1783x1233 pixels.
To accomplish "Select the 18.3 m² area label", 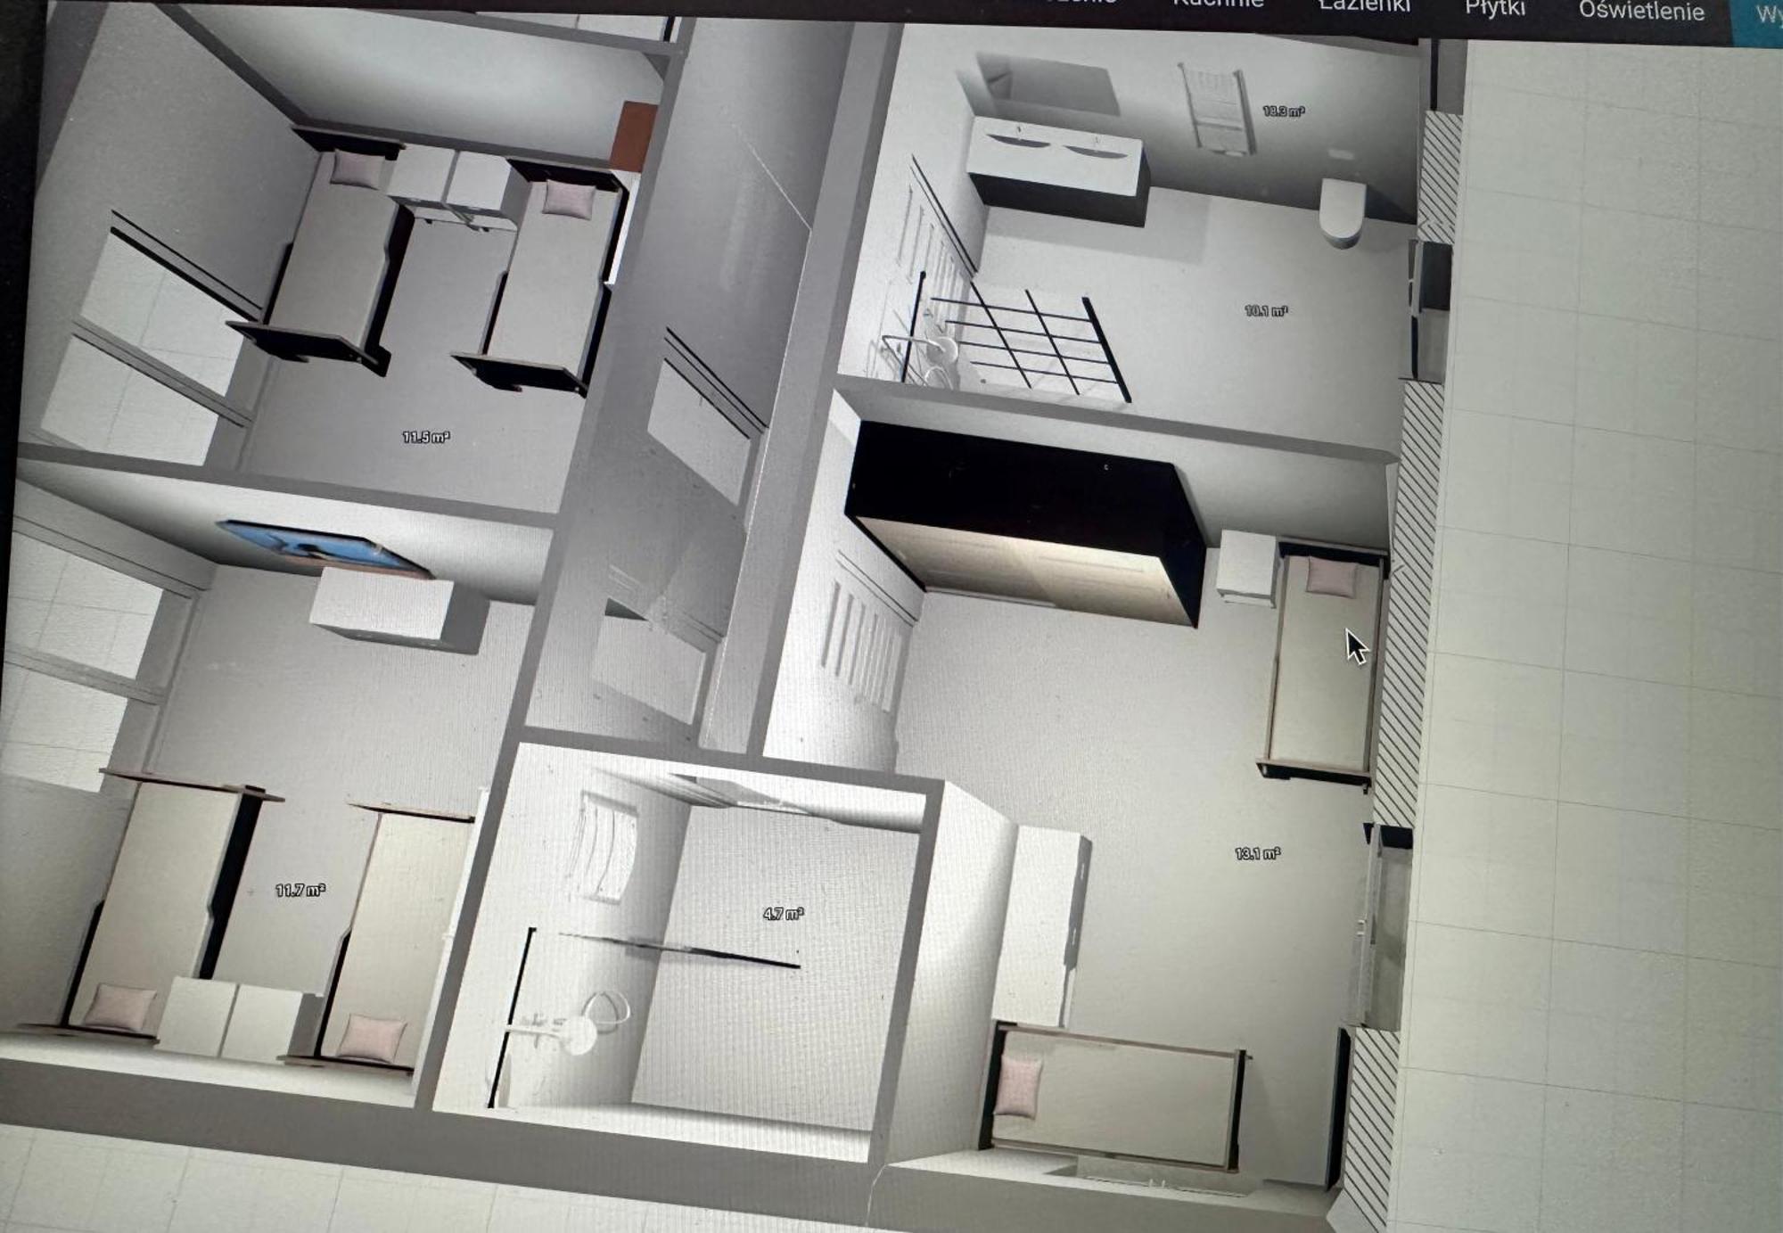I will [x=1283, y=111].
